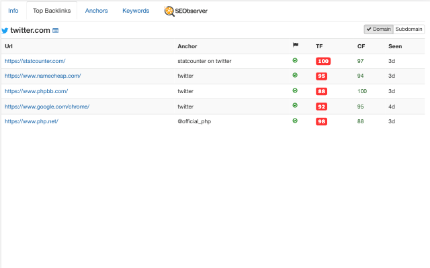The image size is (430, 268).
Task: Click green check icon in namecheap row
Action: pyautogui.click(x=295, y=75)
